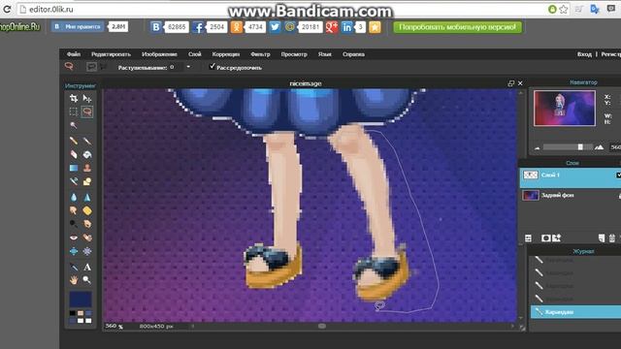Viewport: 621px width, 349px height.
Task: Open the Слой menu
Action: tap(195, 54)
